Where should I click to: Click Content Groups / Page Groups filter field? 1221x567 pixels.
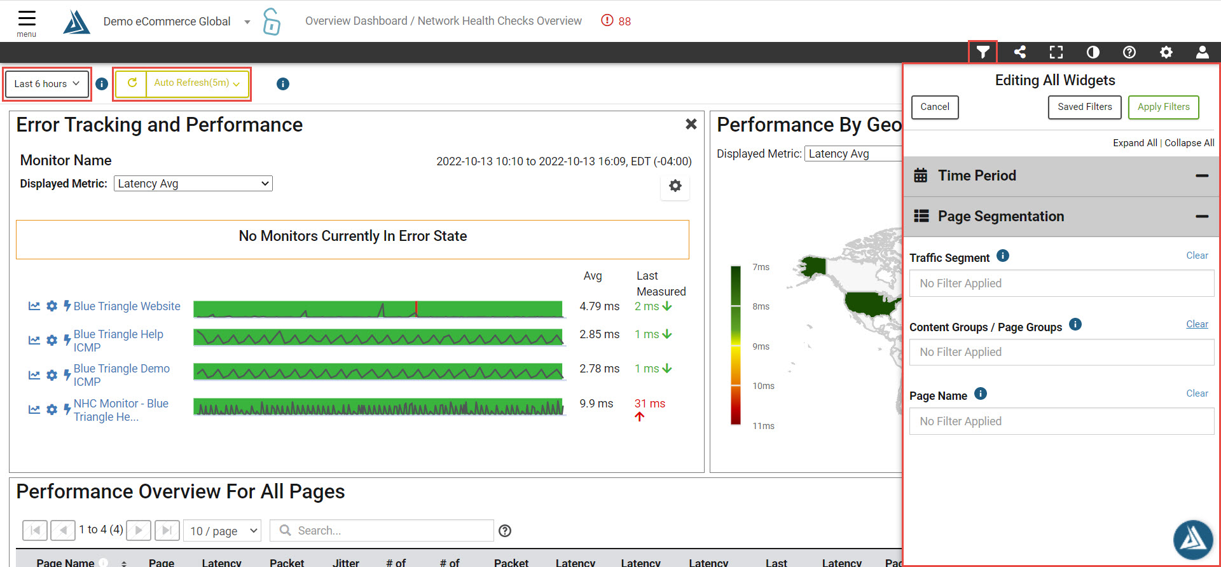(1062, 352)
